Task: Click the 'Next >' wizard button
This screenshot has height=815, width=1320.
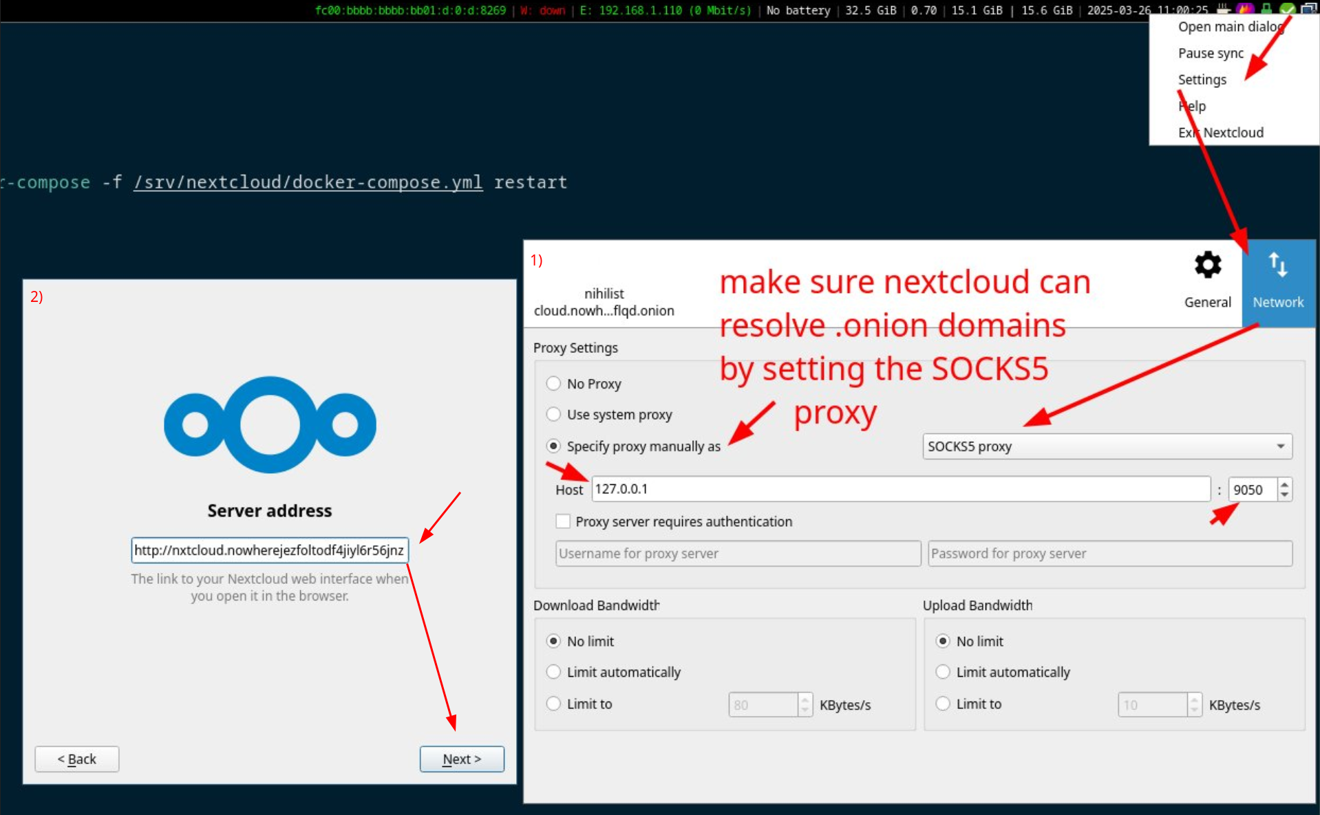Action: [462, 759]
